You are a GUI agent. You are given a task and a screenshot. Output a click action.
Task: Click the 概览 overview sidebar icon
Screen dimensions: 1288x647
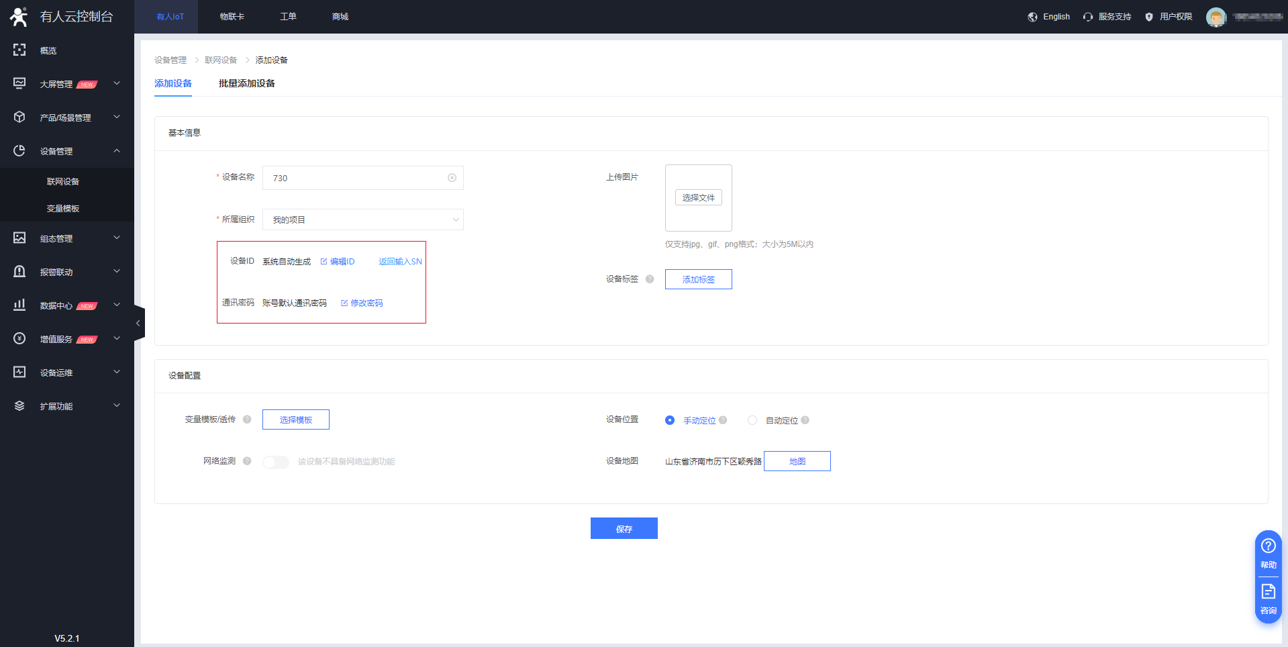(19, 50)
